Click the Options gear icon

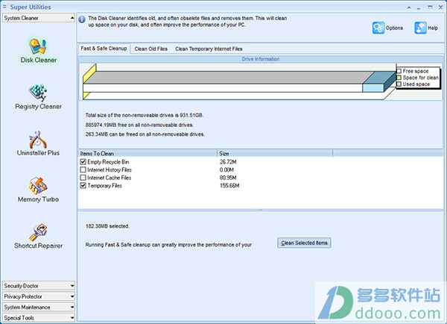point(378,28)
